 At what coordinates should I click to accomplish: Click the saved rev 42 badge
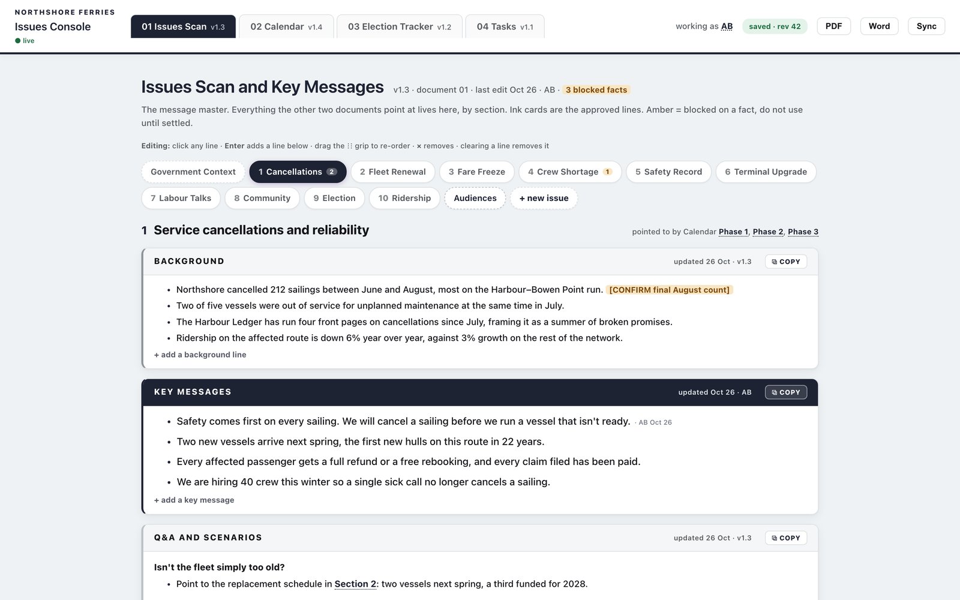[775, 26]
